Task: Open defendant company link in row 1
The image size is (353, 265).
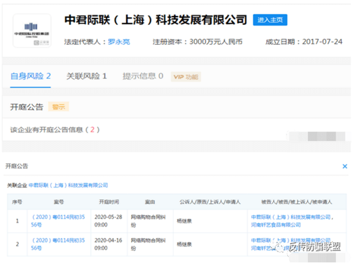Action: (291, 217)
